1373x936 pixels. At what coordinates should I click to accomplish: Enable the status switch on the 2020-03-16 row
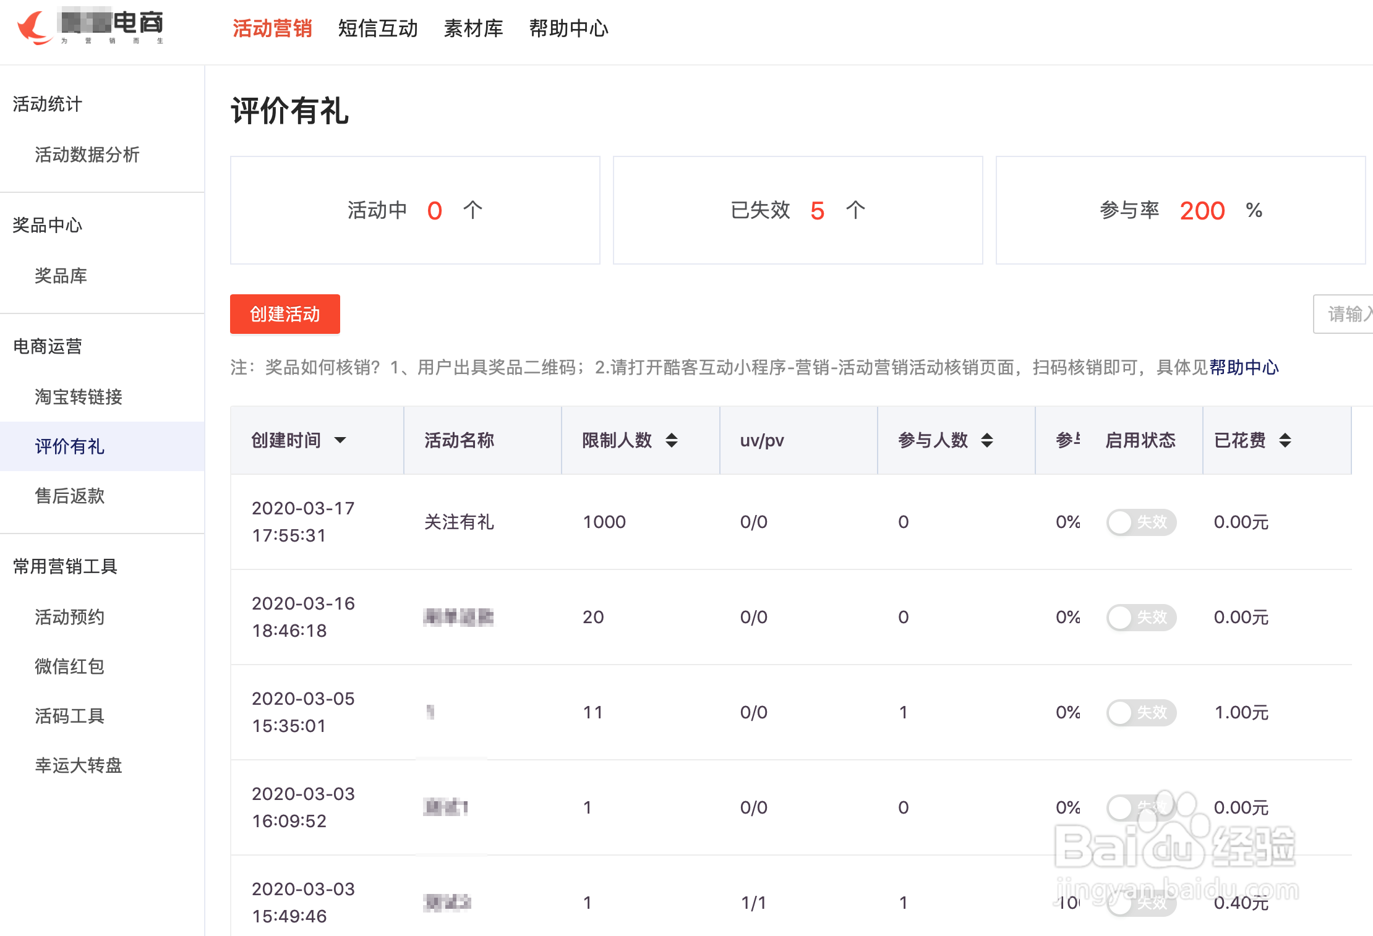click(1141, 617)
